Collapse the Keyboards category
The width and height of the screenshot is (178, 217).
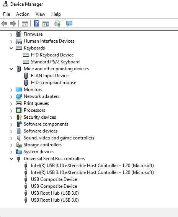click(x=11, y=48)
